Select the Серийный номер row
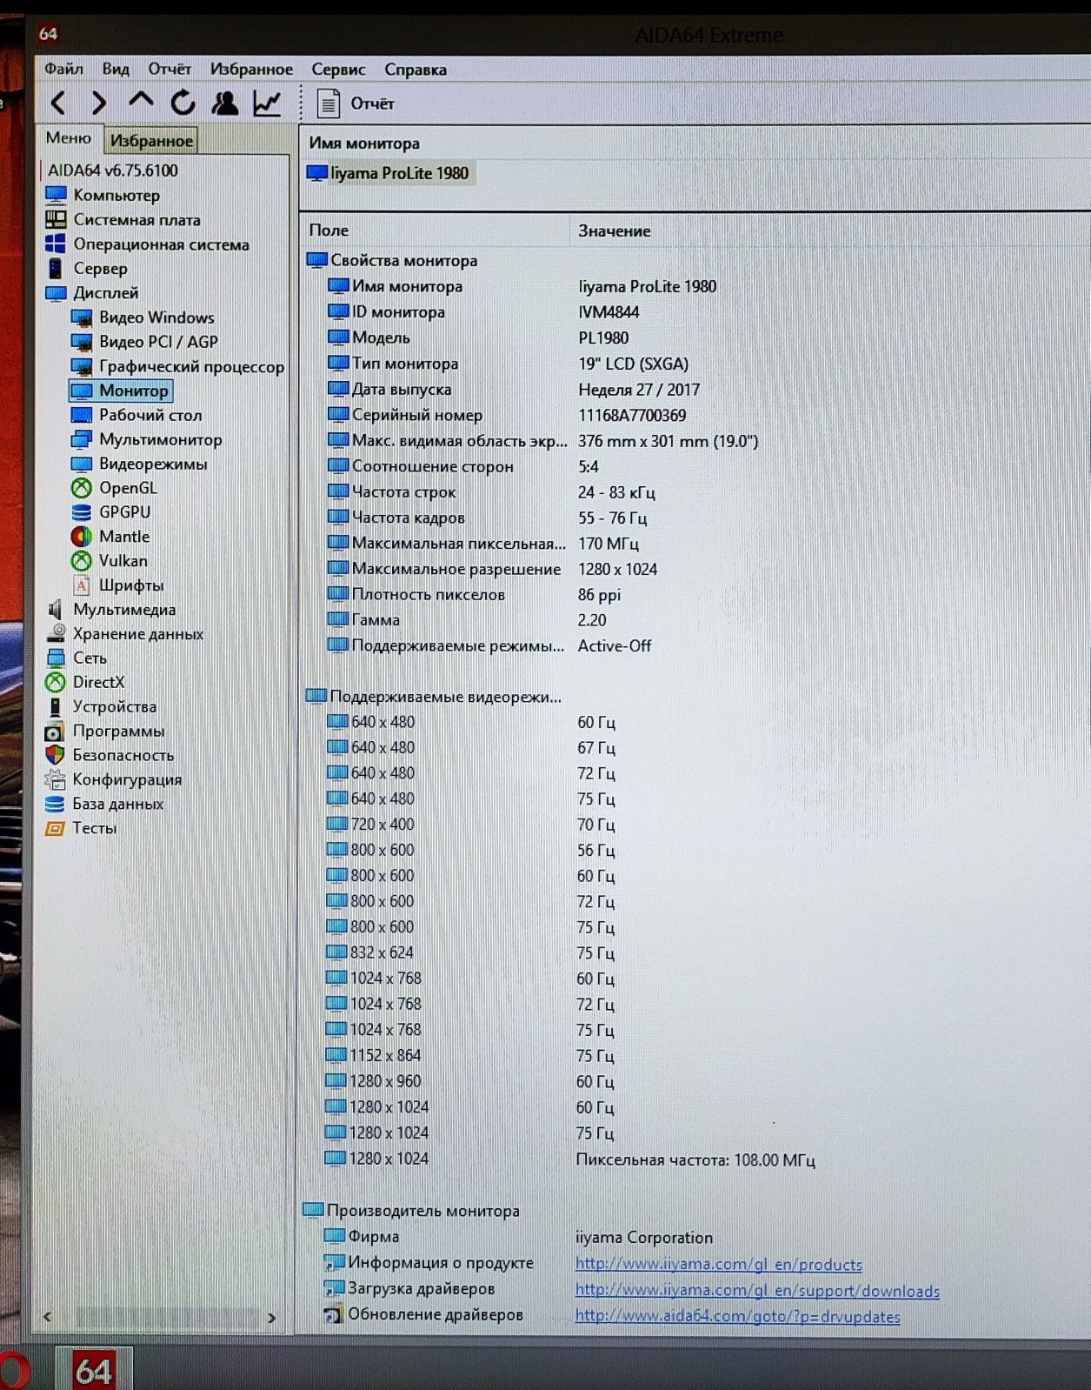Image resolution: width=1091 pixels, height=1390 pixels. point(507,415)
